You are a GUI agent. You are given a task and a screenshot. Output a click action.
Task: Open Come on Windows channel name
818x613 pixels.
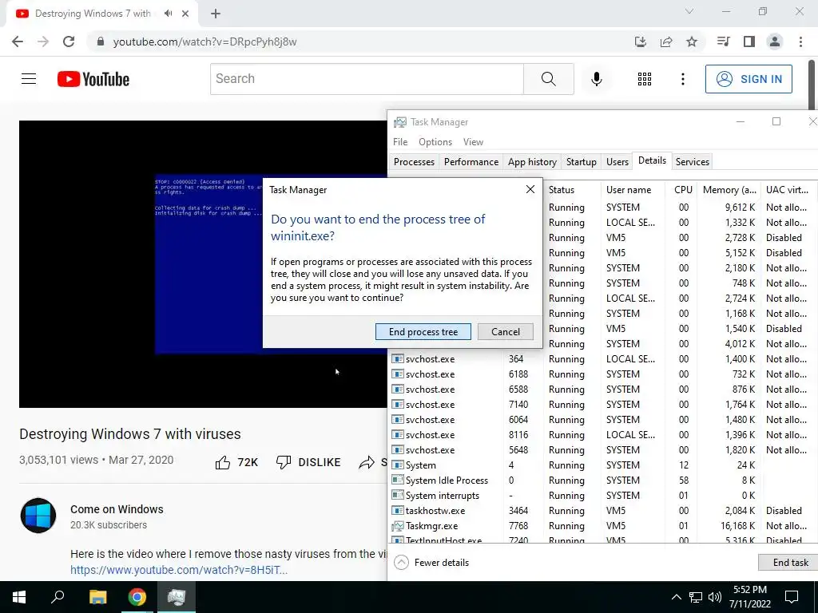117,509
